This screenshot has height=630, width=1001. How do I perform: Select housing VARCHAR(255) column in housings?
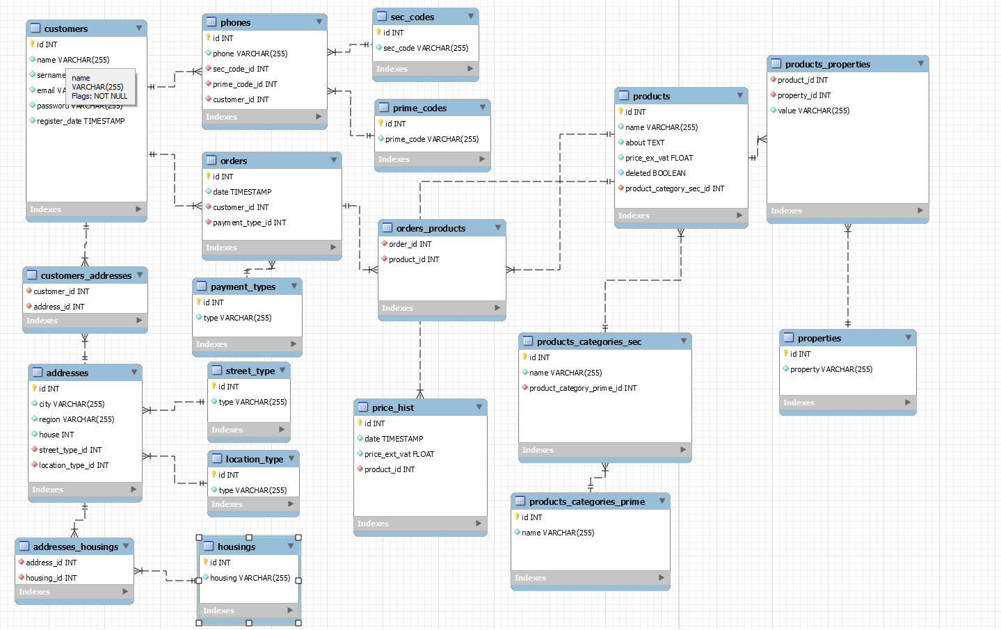(249, 578)
